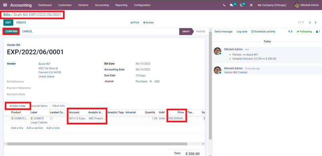Confirm the draft vendor bill
The height and width of the screenshot is (156, 322).
pyautogui.click(x=11, y=31)
